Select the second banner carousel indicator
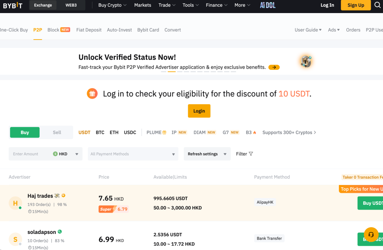 172,71
